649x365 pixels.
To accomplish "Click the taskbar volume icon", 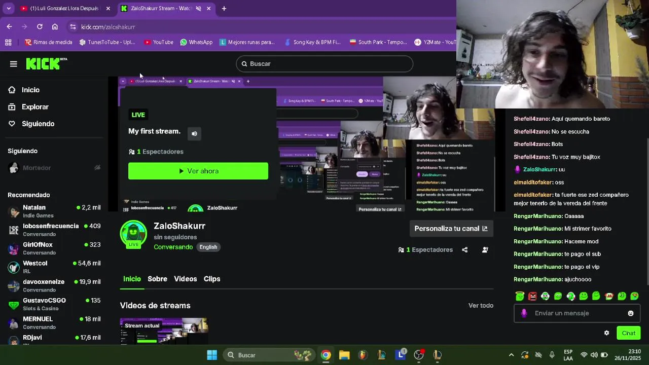I will click(594, 355).
